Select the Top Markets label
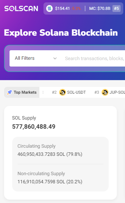Screen dimensions: 125x203 (x=25, y=92)
